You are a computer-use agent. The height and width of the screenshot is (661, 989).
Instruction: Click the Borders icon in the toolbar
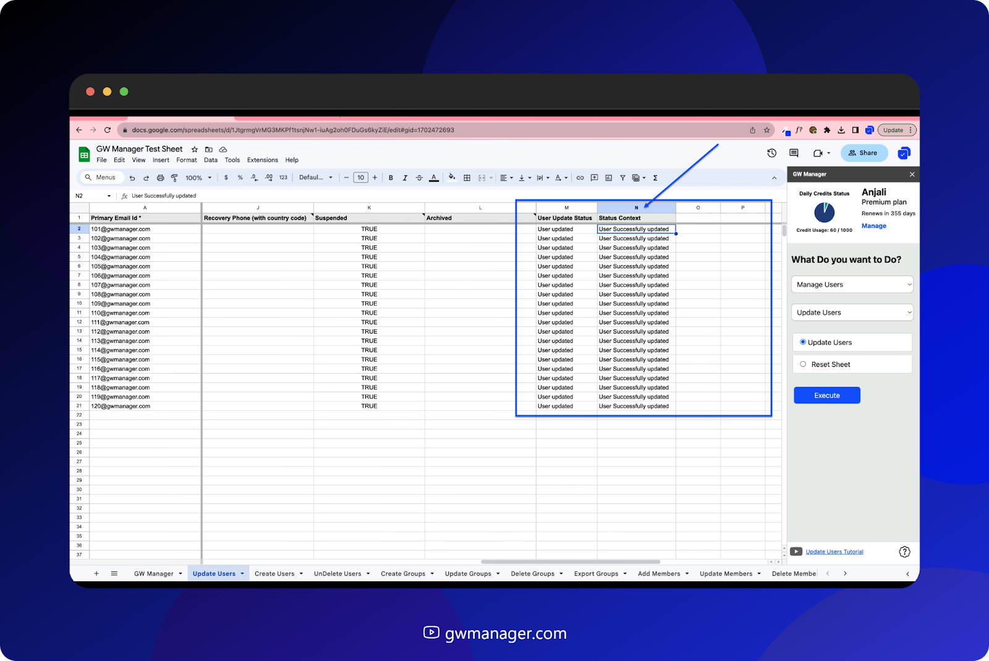467,177
